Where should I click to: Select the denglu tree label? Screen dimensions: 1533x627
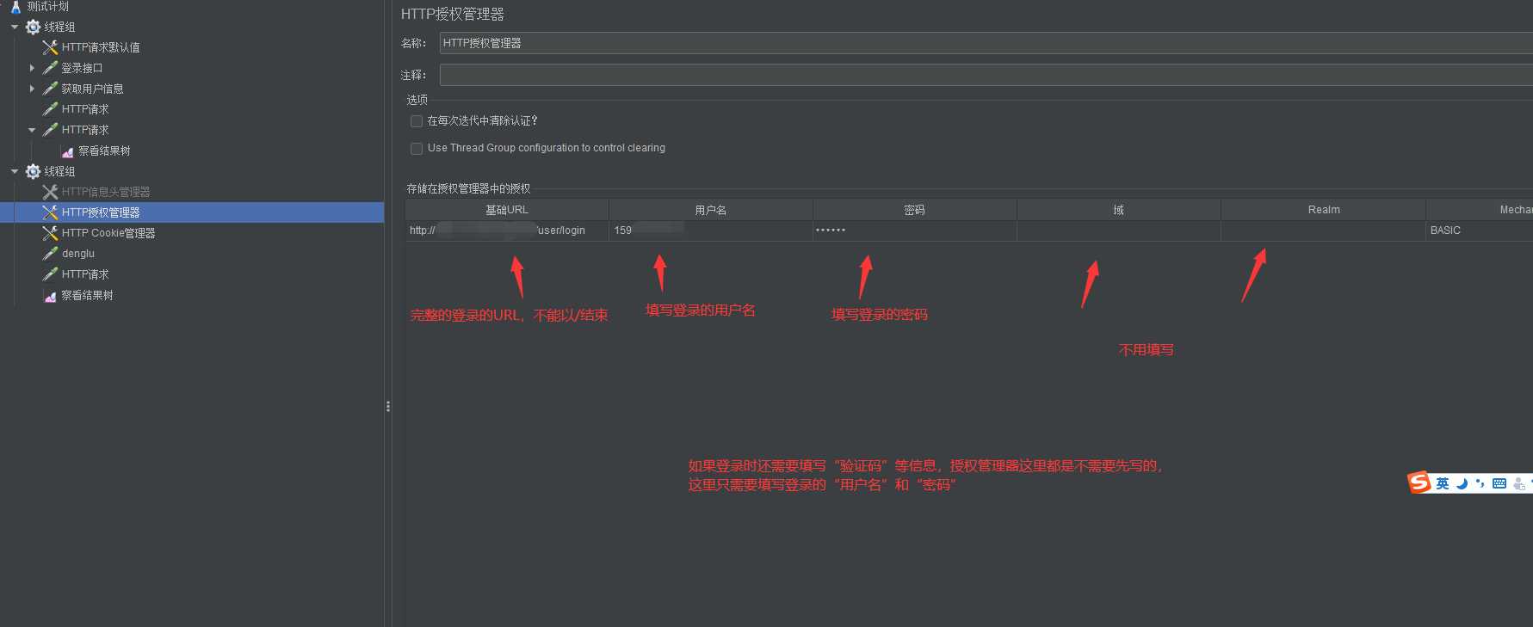78,254
